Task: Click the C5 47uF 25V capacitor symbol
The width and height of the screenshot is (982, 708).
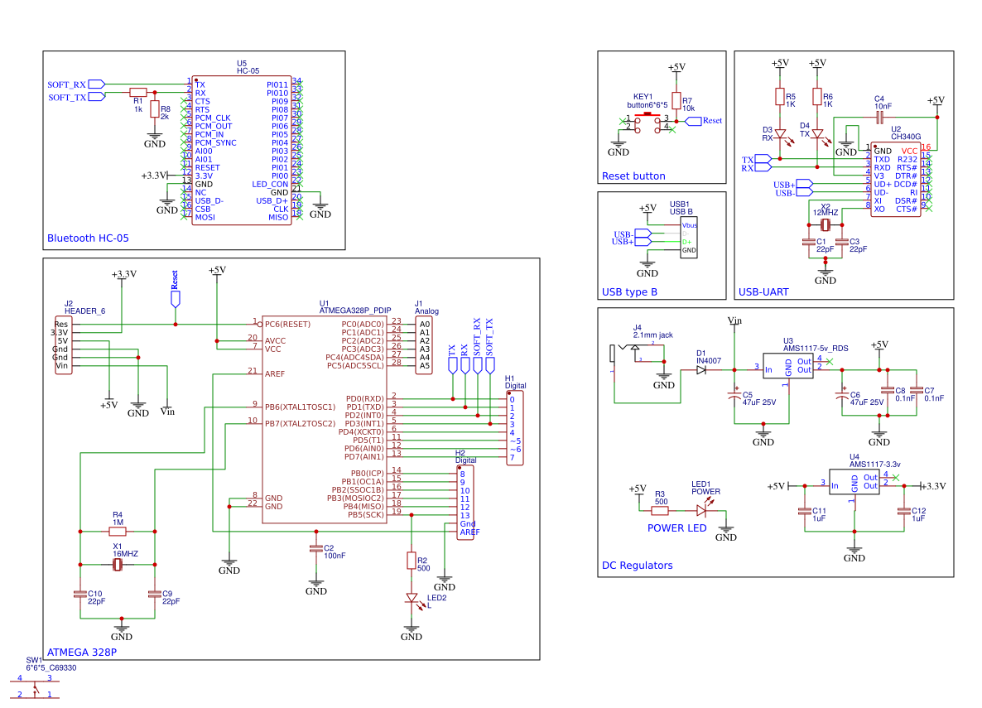Action: (734, 395)
